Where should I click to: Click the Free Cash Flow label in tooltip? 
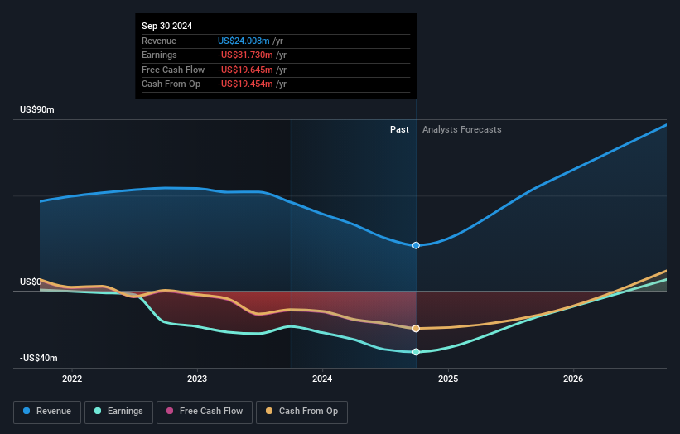click(x=173, y=70)
